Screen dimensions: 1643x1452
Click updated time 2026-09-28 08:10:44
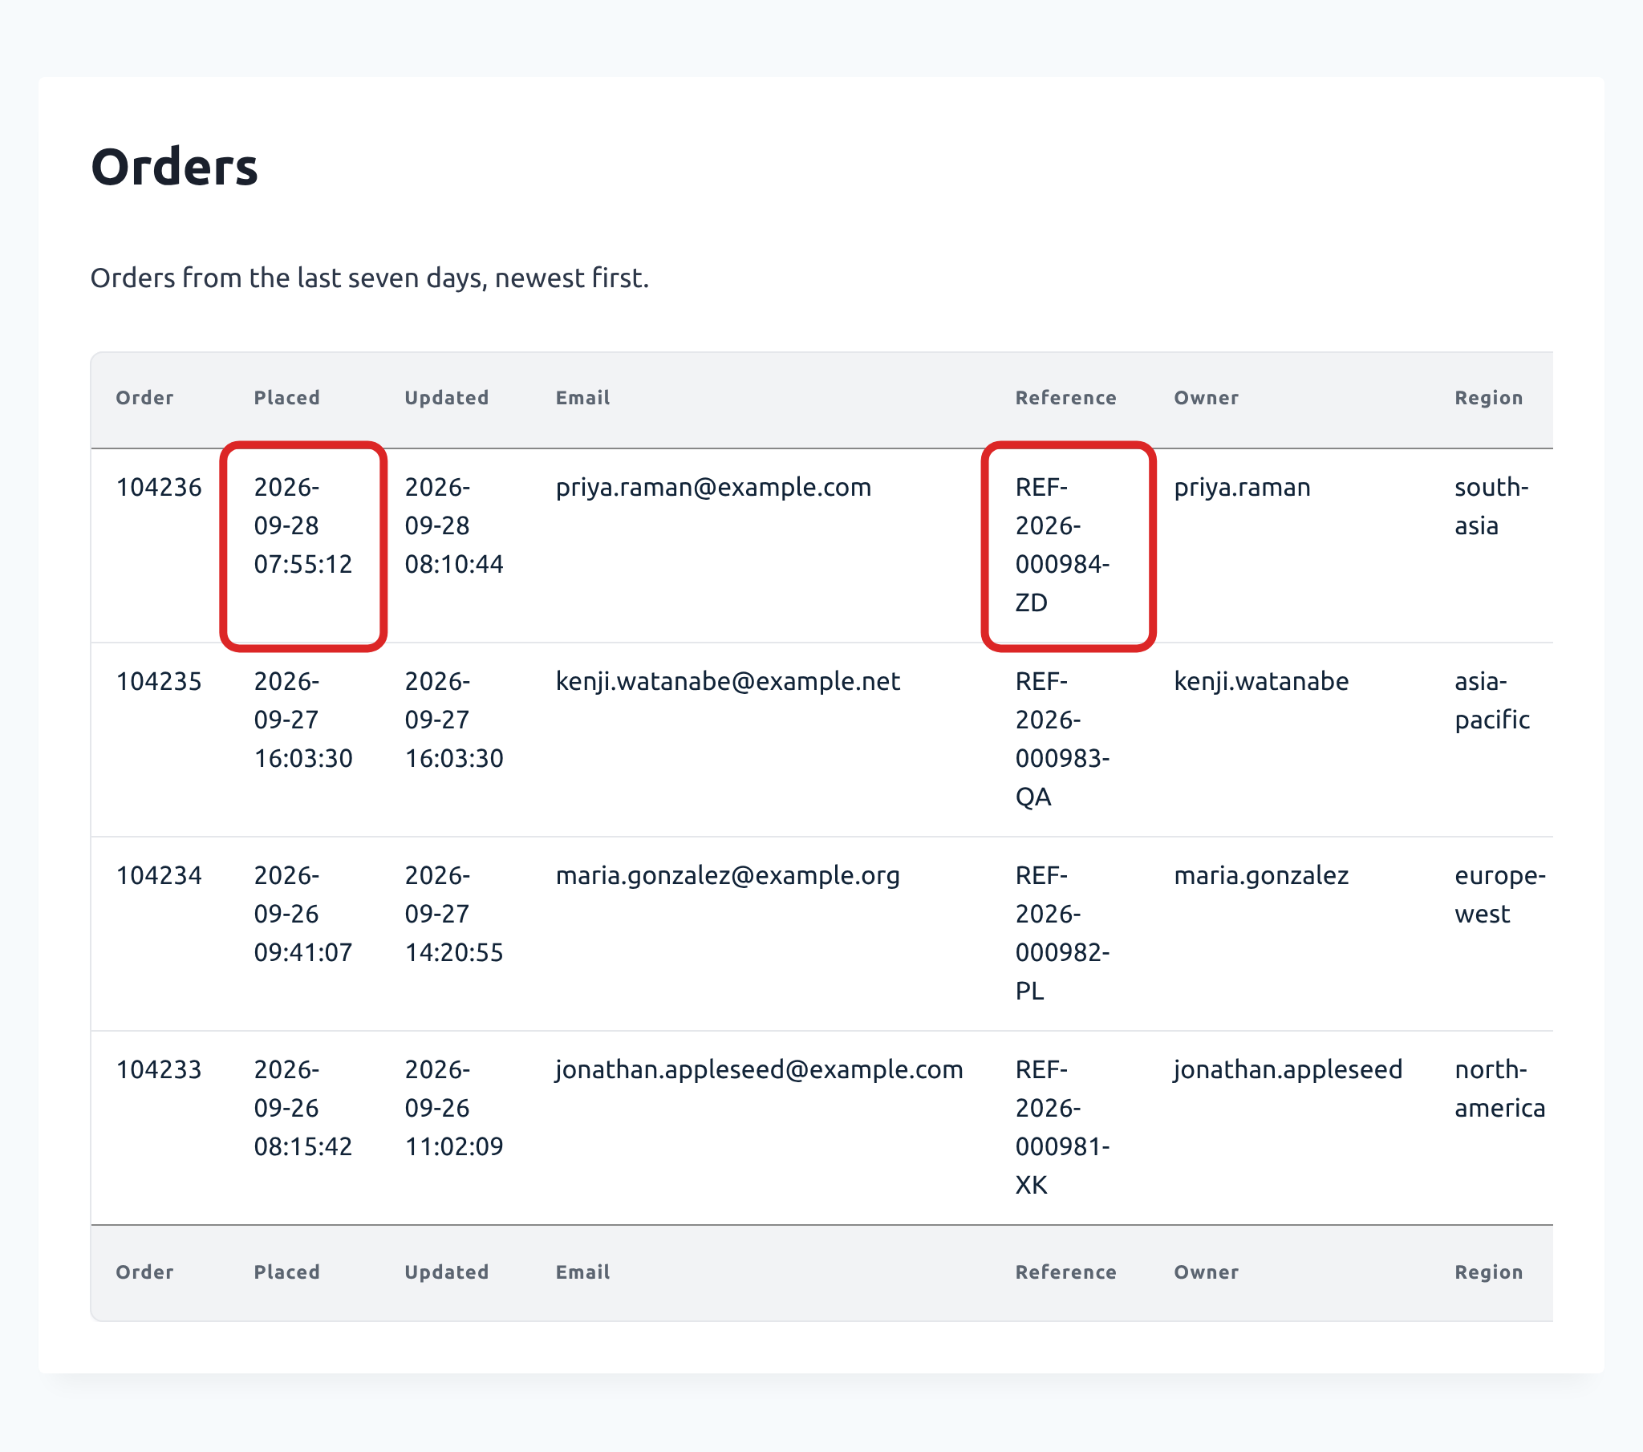tap(454, 525)
